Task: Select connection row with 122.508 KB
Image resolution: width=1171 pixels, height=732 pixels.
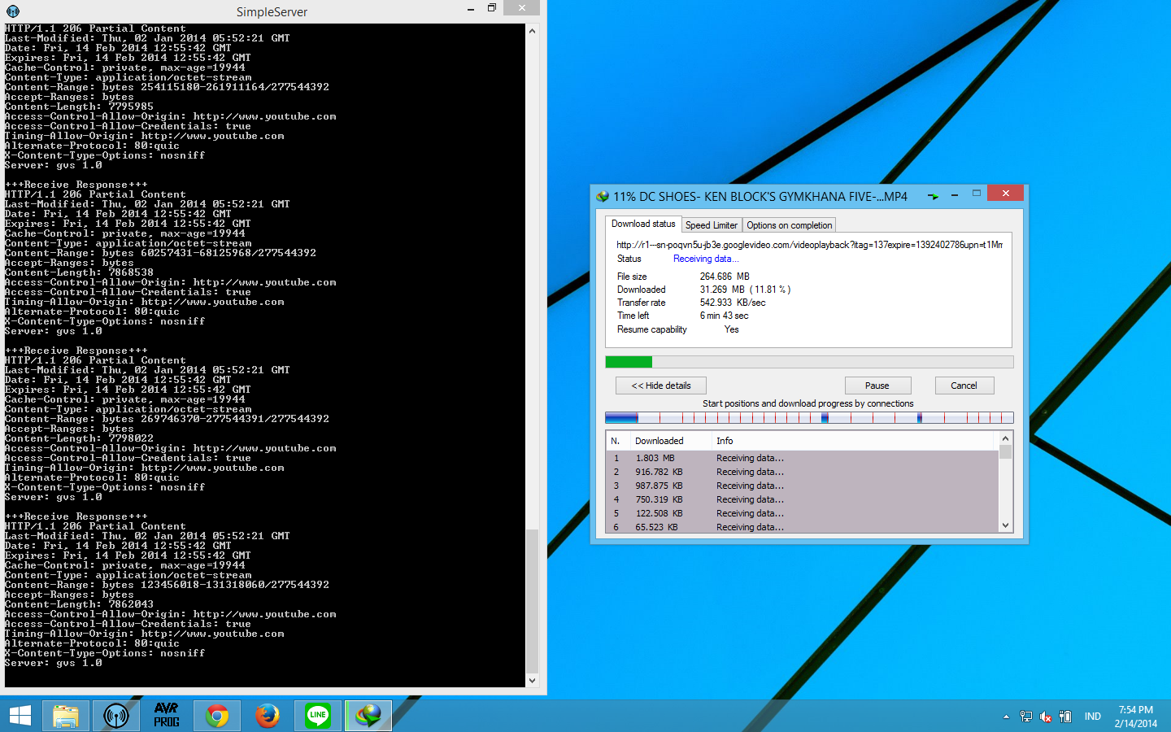Action: click(803, 513)
